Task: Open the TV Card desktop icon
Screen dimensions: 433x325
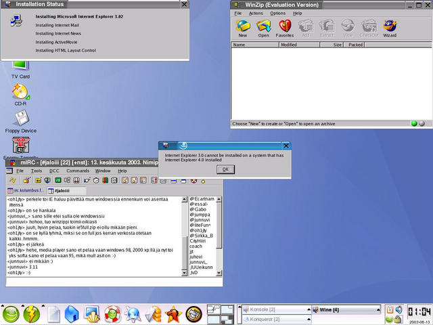Action: (x=20, y=66)
